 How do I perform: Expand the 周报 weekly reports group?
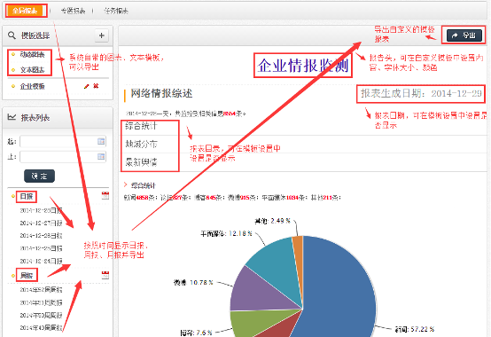(27, 275)
